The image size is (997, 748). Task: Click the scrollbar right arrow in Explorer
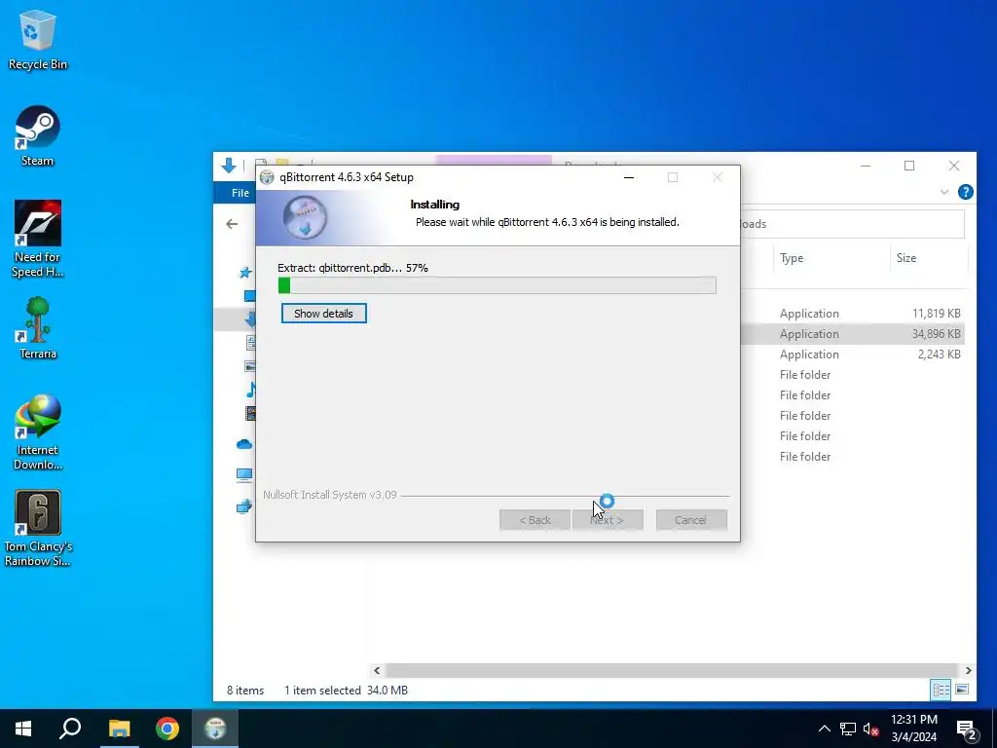(968, 670)
